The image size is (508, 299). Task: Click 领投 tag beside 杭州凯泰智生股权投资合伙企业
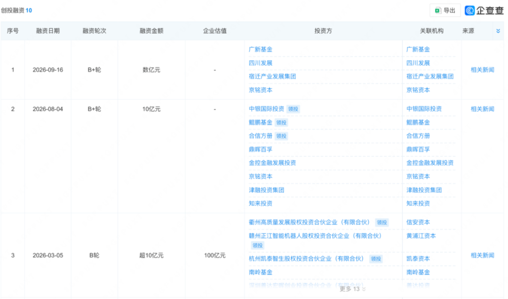tap(376, 259)
